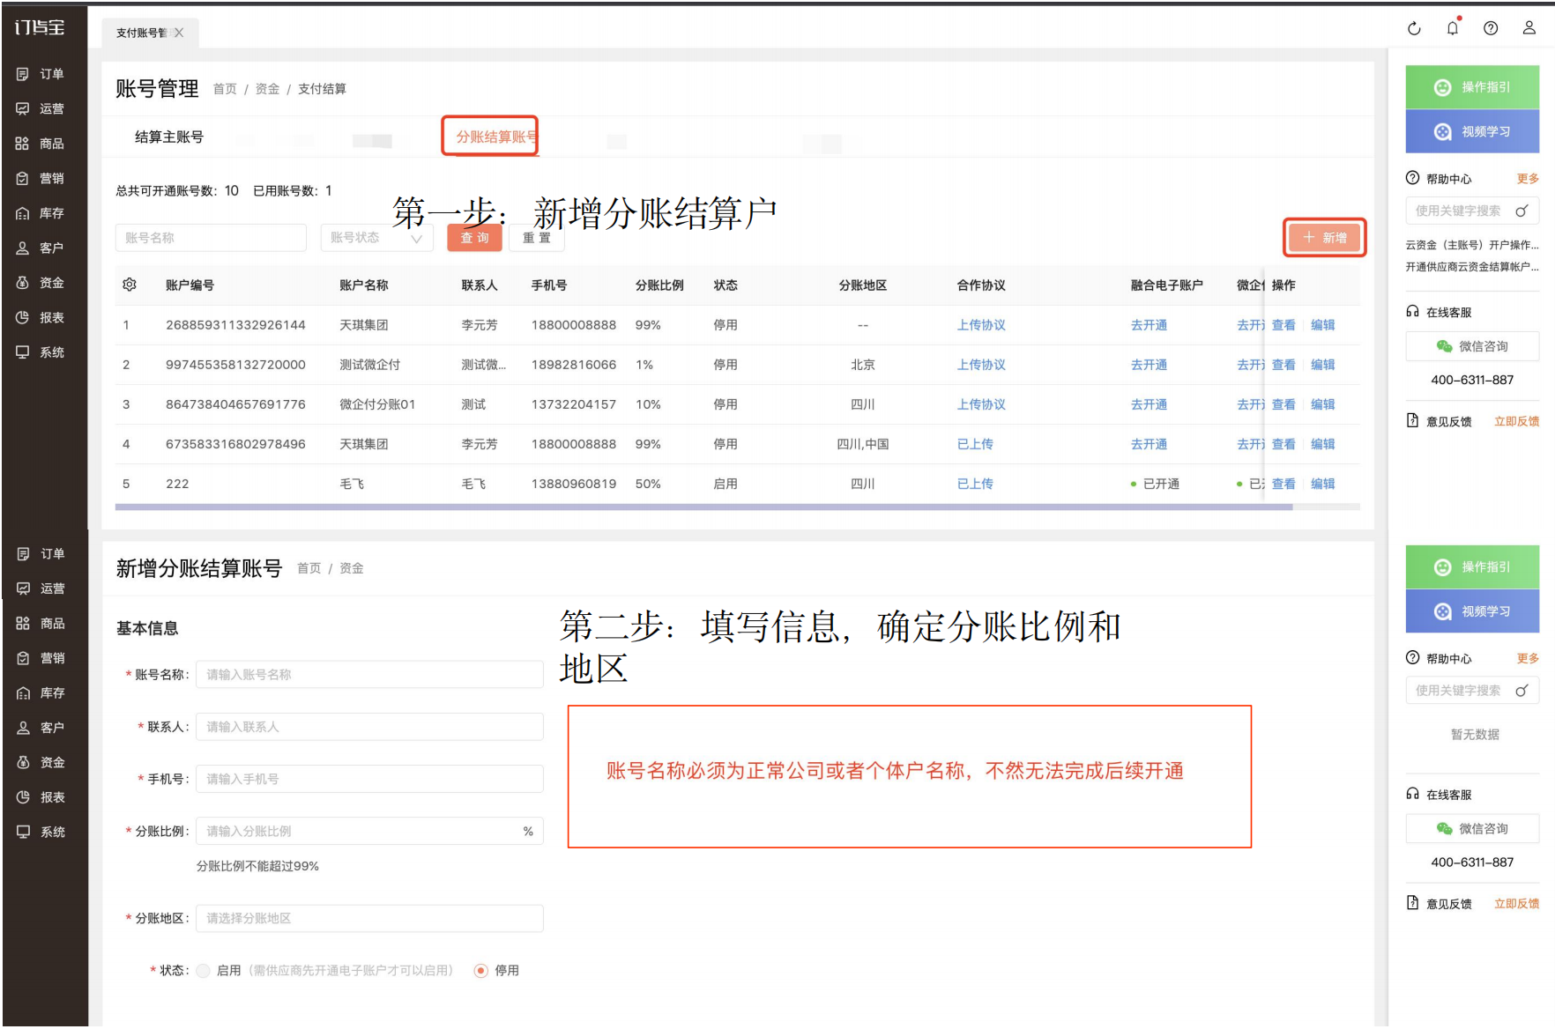Click lower help search magnifier icon
1555x1029 pixels.
(x=1522, y=691)
